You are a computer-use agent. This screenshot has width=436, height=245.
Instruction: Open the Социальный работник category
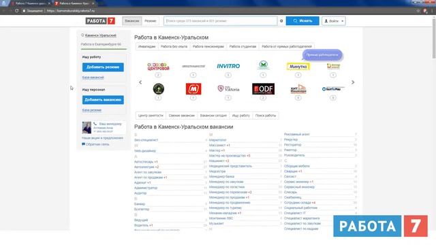[x=300, y=208]
